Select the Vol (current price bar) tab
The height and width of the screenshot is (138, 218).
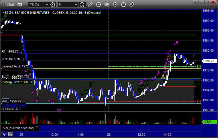pyautogui.click(x=19, y=128)
